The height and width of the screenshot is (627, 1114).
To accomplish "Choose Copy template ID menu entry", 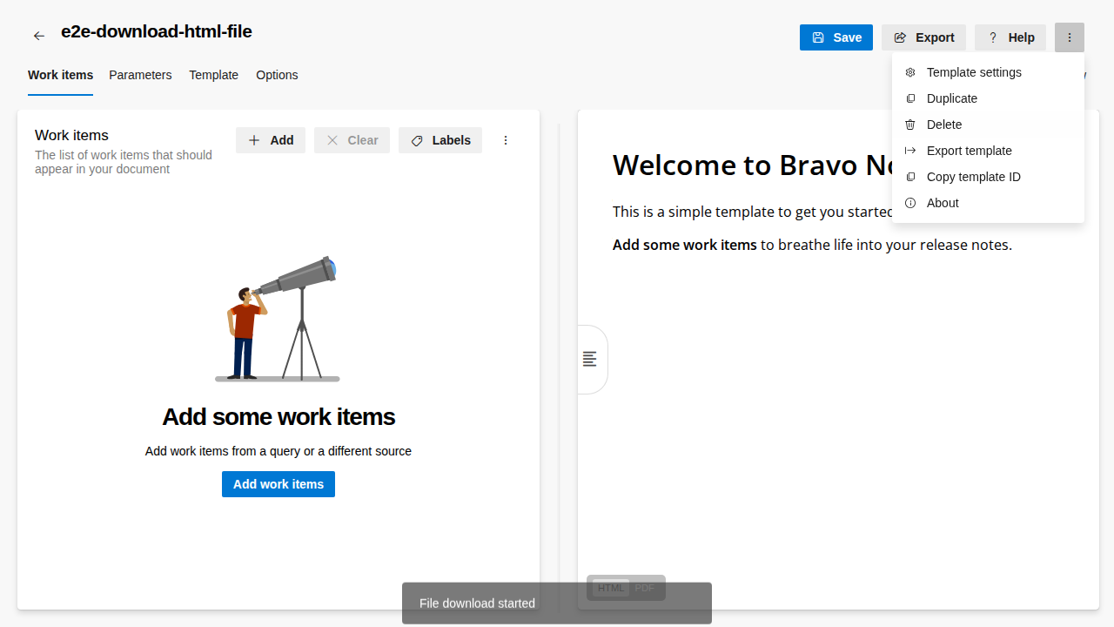I will pos(973,177).
